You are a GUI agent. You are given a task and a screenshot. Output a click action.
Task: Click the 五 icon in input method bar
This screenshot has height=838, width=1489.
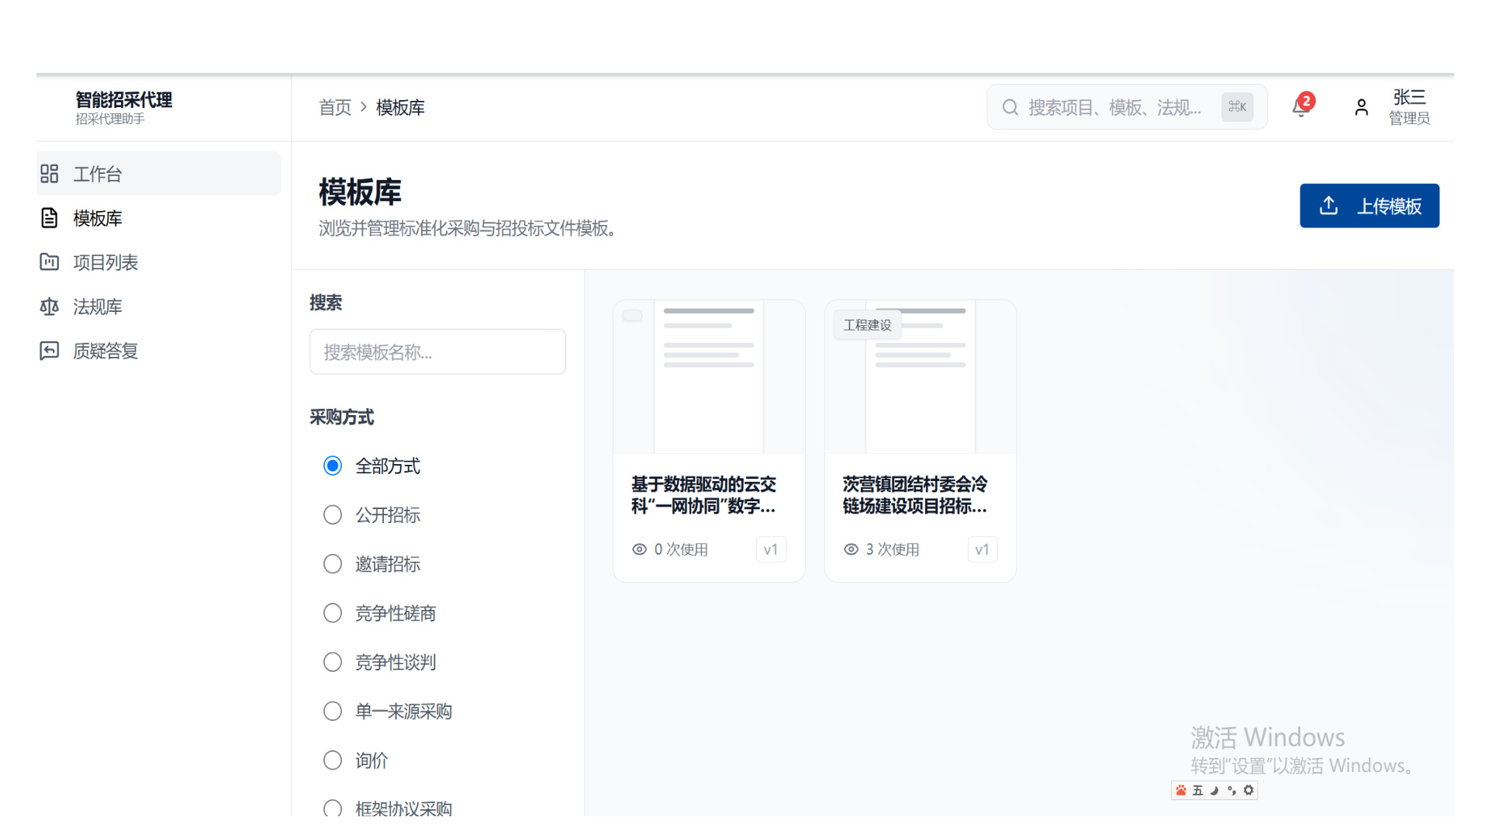1197,790
